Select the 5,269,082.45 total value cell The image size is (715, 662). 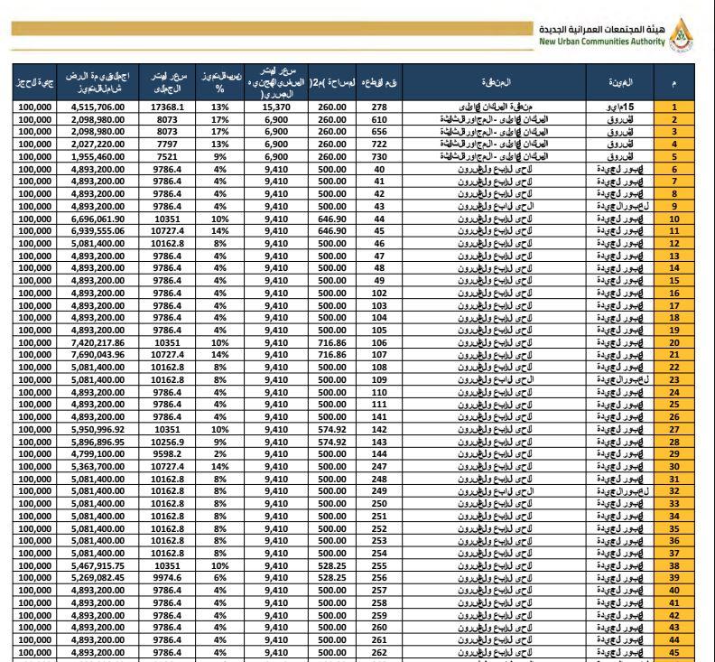pyautogui.click(x=97, y=578)
